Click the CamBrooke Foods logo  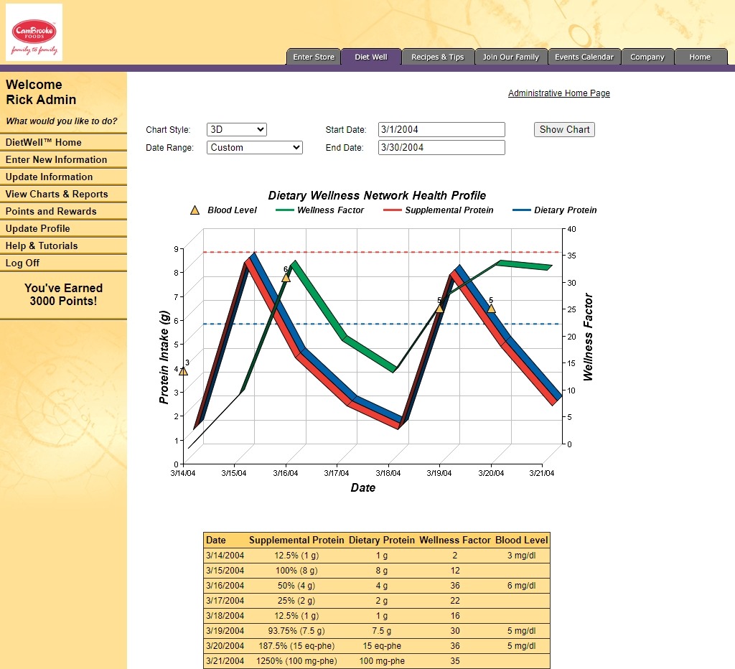point(34,32)
